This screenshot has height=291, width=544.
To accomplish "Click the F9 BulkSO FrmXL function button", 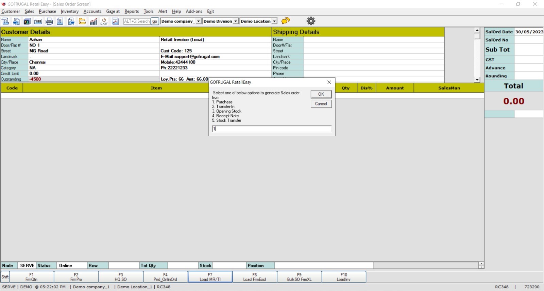I will pos(299,277).
